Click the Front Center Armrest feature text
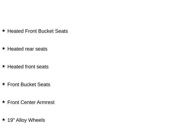The height and width of the screenshot is (129, 172). tap(31, 102)
